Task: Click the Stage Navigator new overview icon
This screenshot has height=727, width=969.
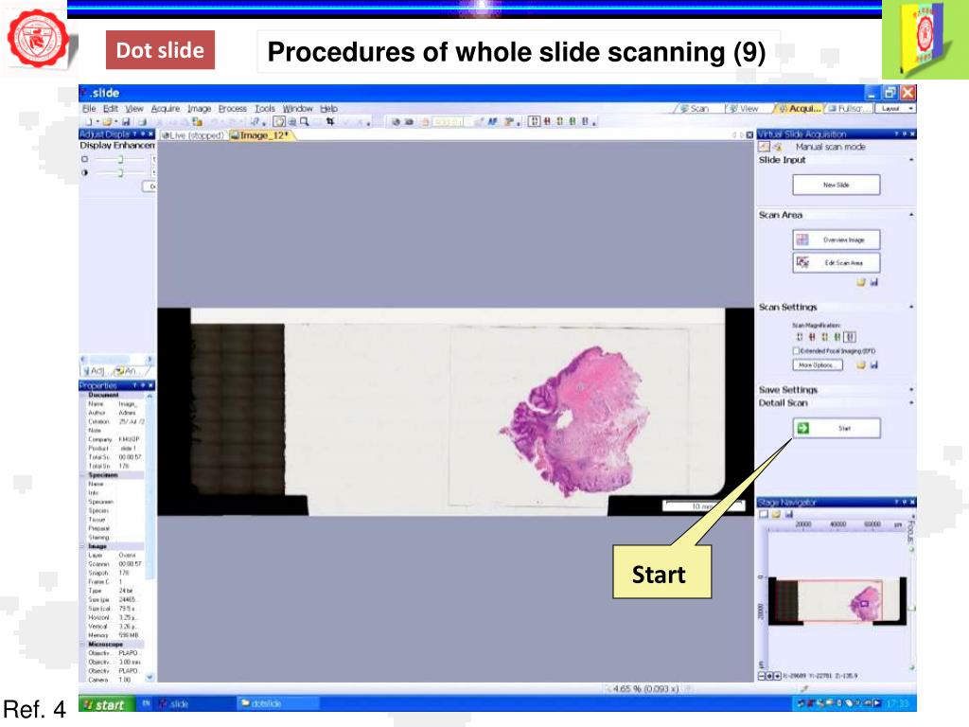Action: pyautogui.click(x=764, y=514)
